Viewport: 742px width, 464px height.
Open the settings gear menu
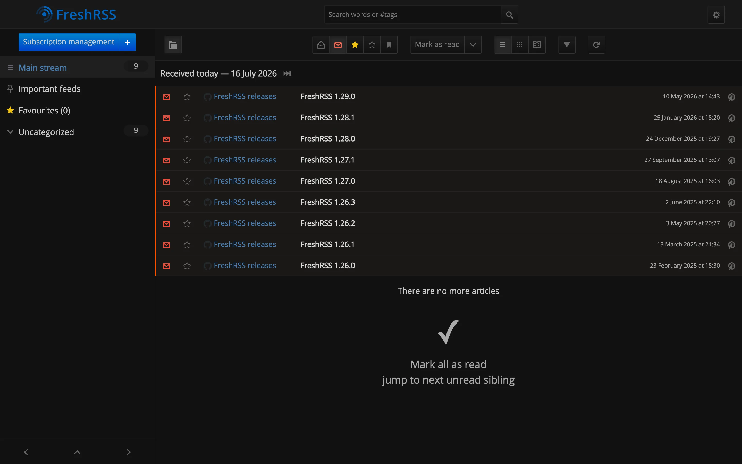tap(716, 15)
